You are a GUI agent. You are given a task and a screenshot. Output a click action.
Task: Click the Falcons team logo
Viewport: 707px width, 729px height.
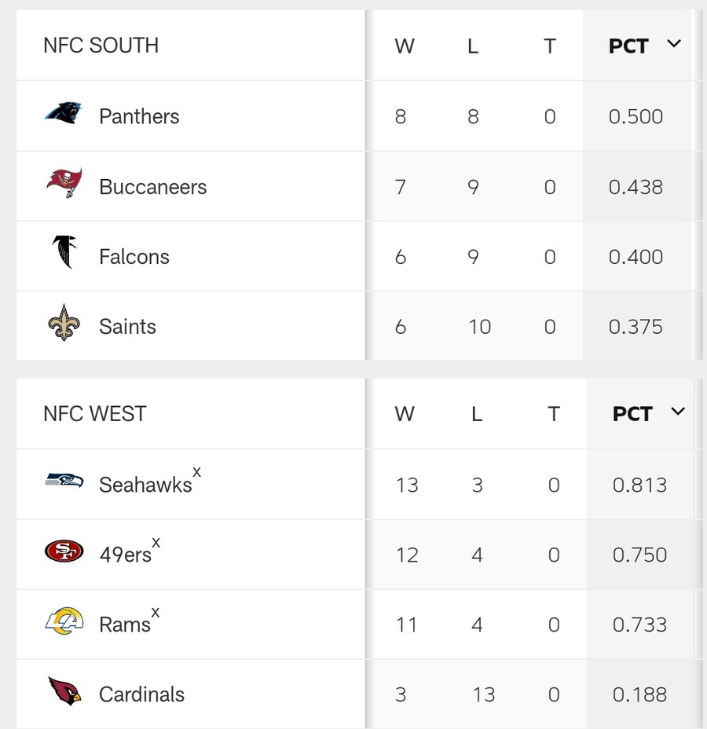(64, 255)
